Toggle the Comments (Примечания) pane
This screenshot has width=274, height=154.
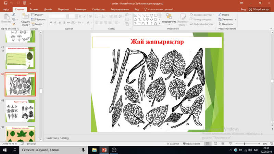[191, 144]
